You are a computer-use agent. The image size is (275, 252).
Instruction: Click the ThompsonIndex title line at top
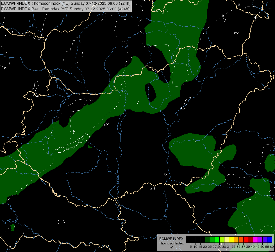[66, 3]
